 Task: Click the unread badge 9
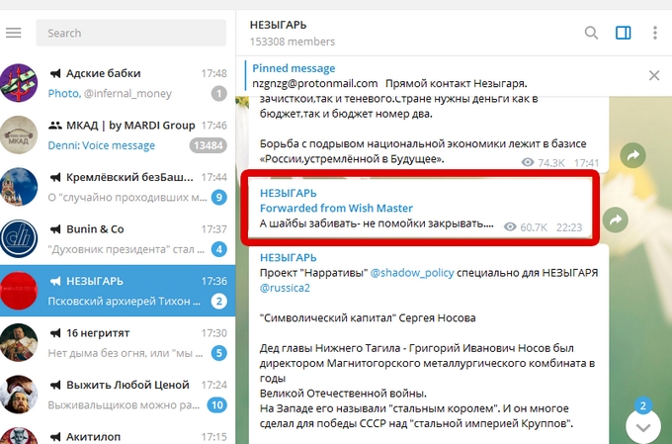[x=219, y=198]
